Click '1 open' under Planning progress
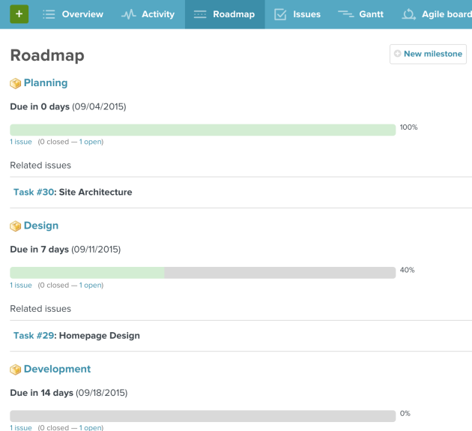Screen dimensions: 472x431 [91, 142]
